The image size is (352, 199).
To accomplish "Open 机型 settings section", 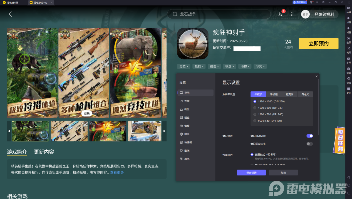I will tap(195, 110).
